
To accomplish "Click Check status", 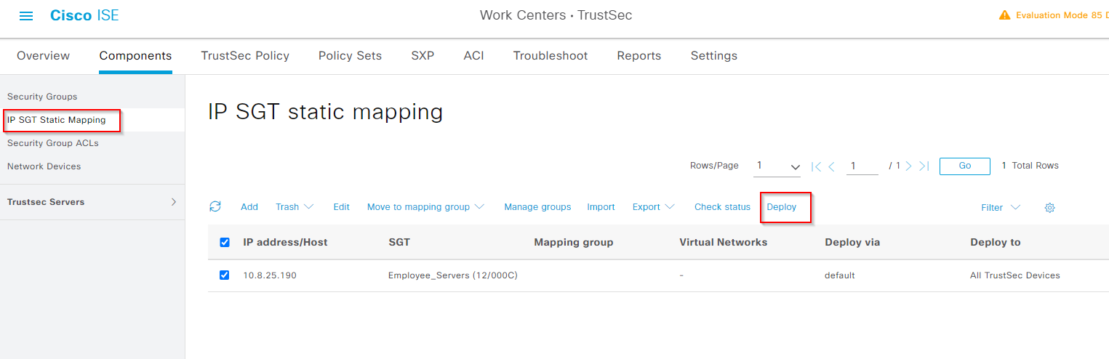I will coord(722,207).
